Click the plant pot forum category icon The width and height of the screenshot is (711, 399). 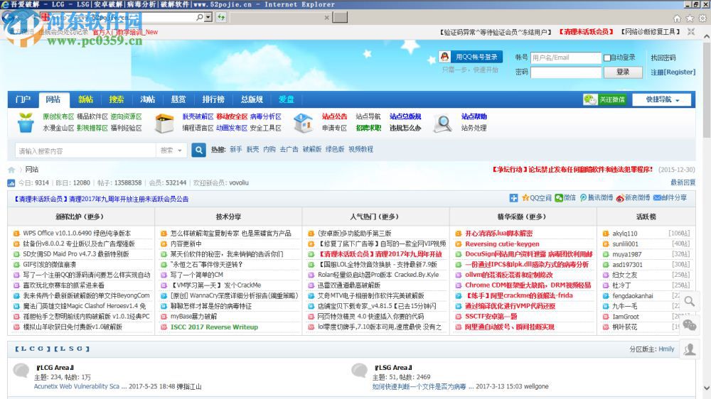[x=26, y=123]
